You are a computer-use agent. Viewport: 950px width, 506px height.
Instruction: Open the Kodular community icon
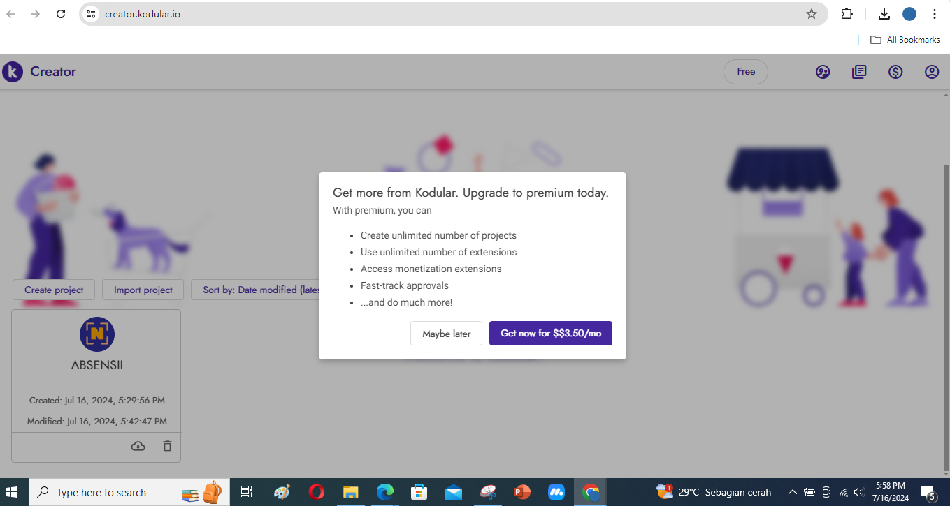click(x=823, y=72)
